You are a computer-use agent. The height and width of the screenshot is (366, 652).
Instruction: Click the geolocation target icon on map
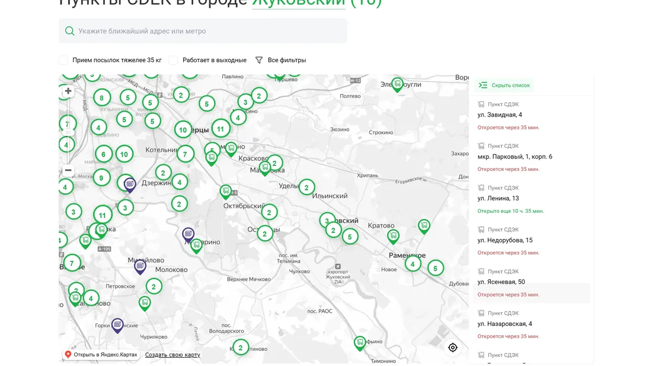pyautogui.click(x=453, y=348)
